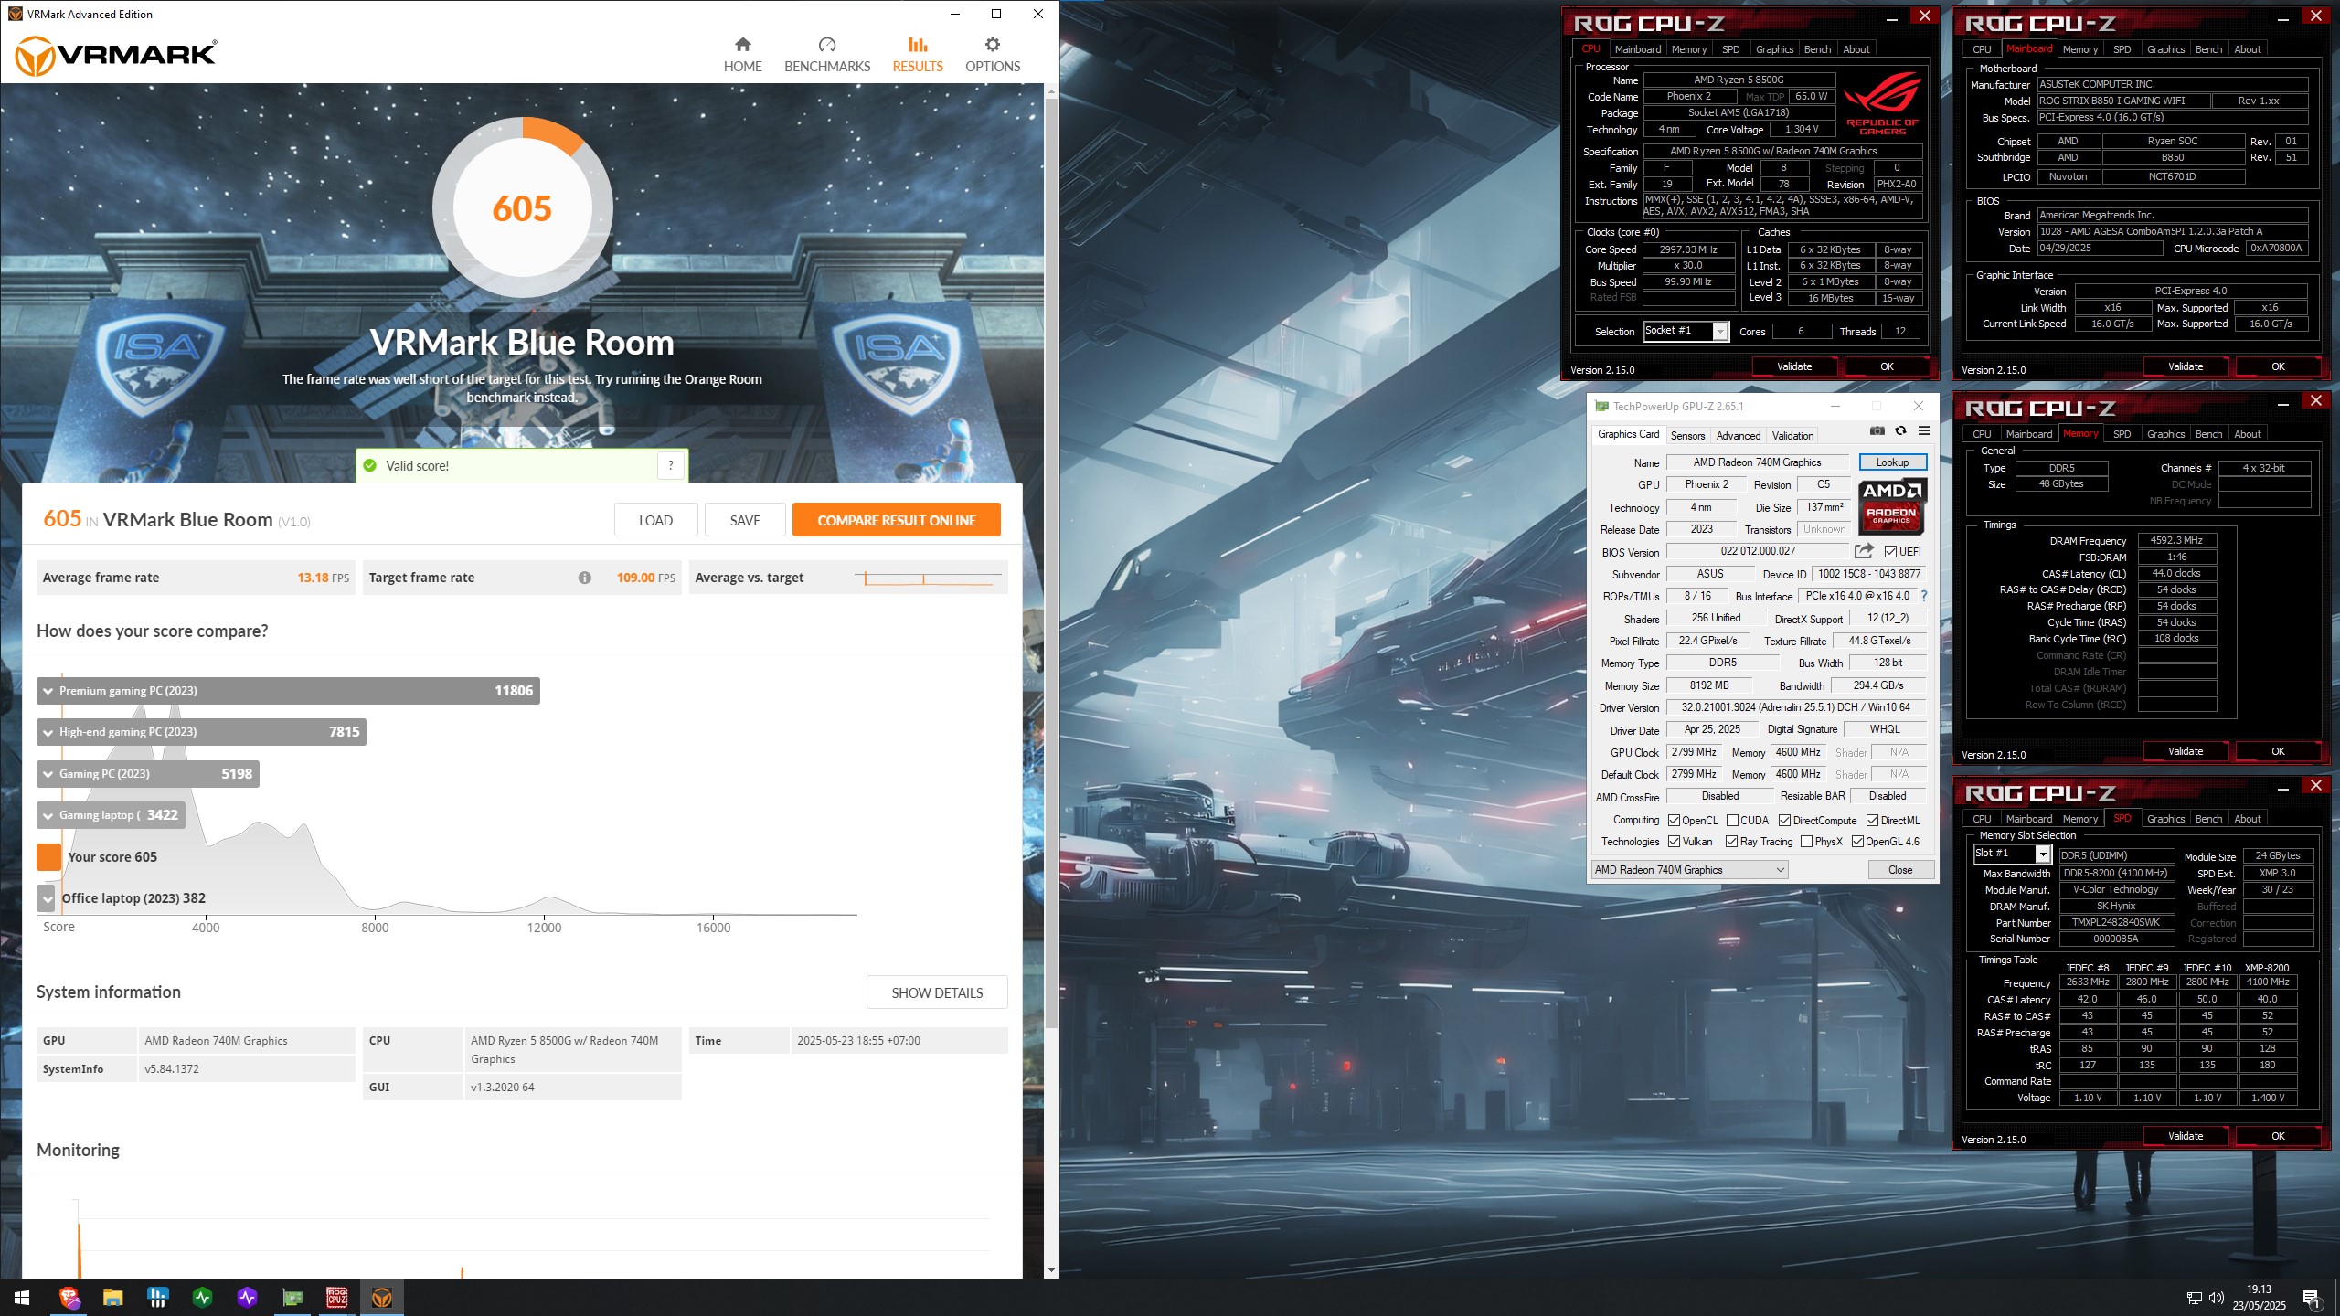
Task: Click the GPU-Z BIOS share/export icon
Action: point(1864,551)
